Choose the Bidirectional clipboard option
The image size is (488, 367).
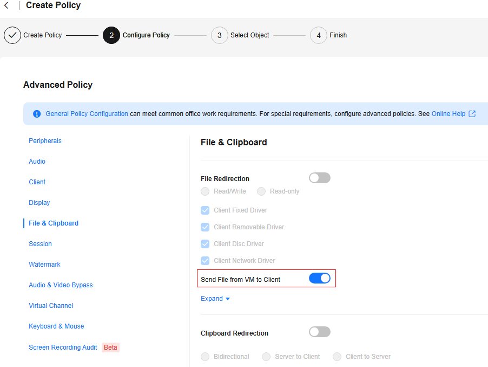pyautogui.click(x=205, y=357)
